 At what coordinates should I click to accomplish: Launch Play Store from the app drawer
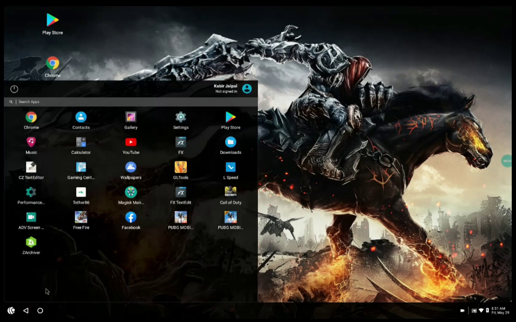click(231, 120)
